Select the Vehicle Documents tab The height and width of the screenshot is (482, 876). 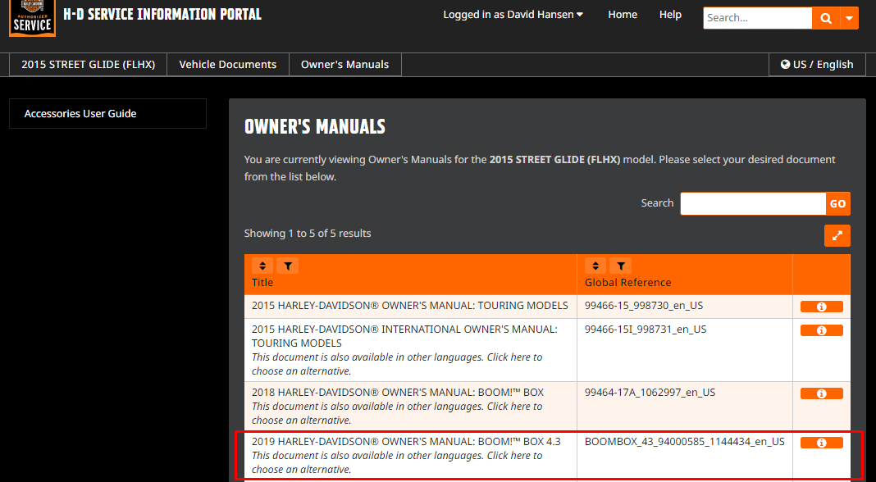pos(228,65)
